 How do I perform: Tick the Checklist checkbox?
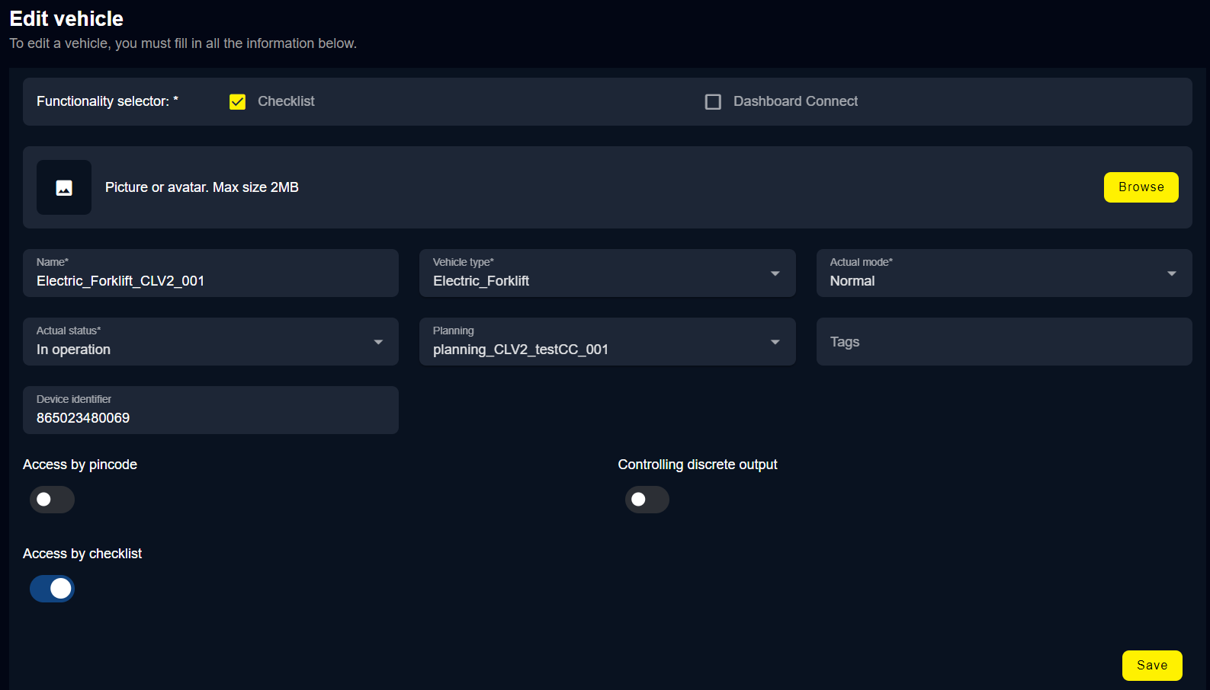(237, 102)
